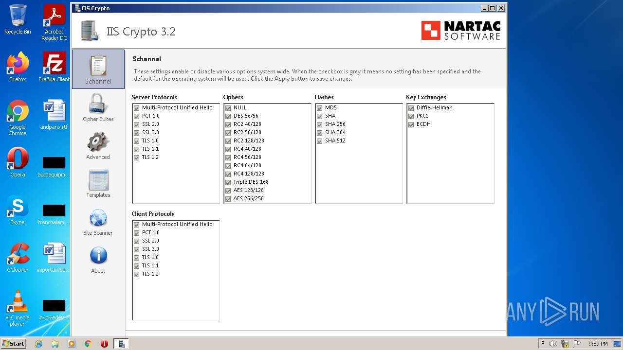Open Skype desktop shortcut
This screenshot has height=350, width=623.
coord(18,210)
